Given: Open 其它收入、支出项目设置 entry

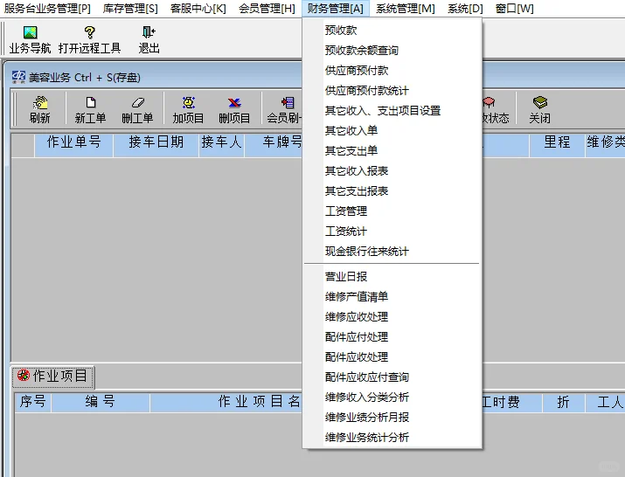Looking at the screenshot, I should point(392,110).
